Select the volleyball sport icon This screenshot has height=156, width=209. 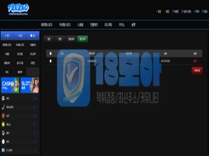point(3,133)
